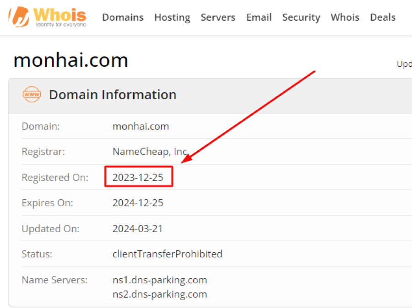Image resolution: width=412 pixels, height=308 pixels.
Task: Open the Hosting menu
Action: click(x=172, y=17)
